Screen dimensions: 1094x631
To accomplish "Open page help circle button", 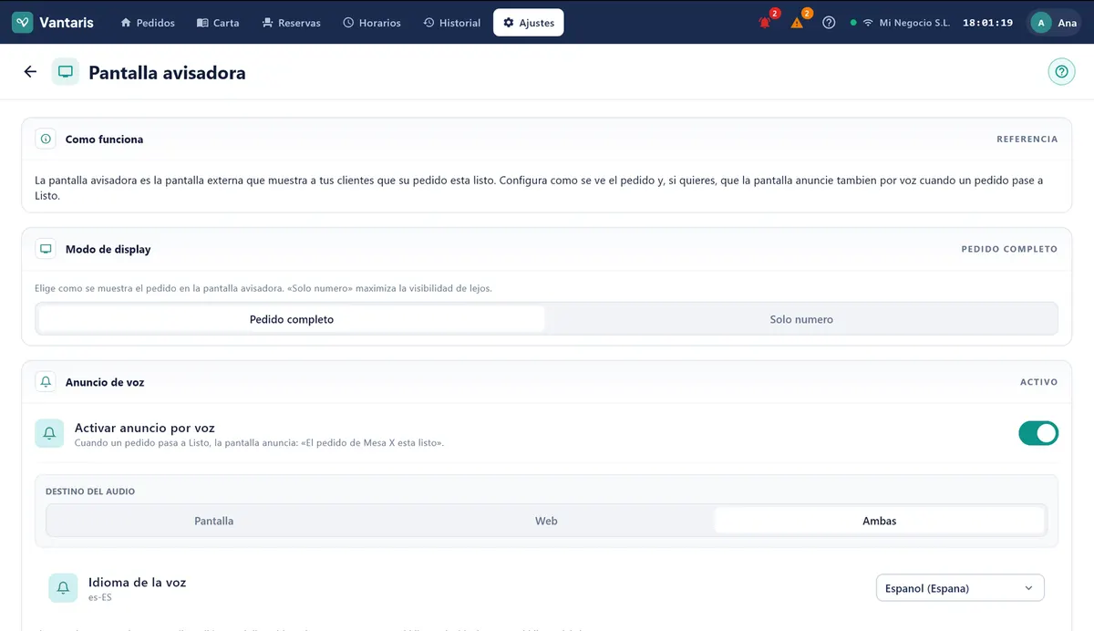I will point(1061,72).
